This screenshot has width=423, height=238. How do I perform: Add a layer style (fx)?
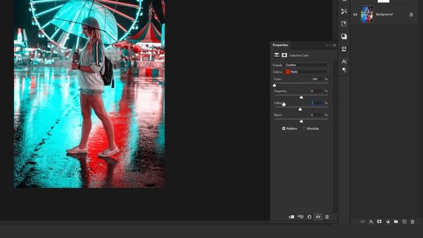coord(371,222)
